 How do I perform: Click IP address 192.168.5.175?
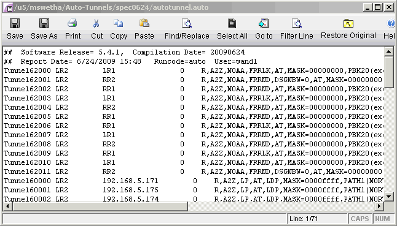coord(130,190)
